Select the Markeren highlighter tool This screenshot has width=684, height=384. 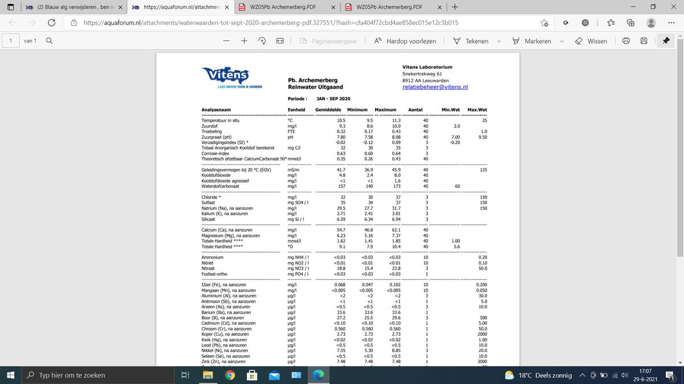[531, 41]
